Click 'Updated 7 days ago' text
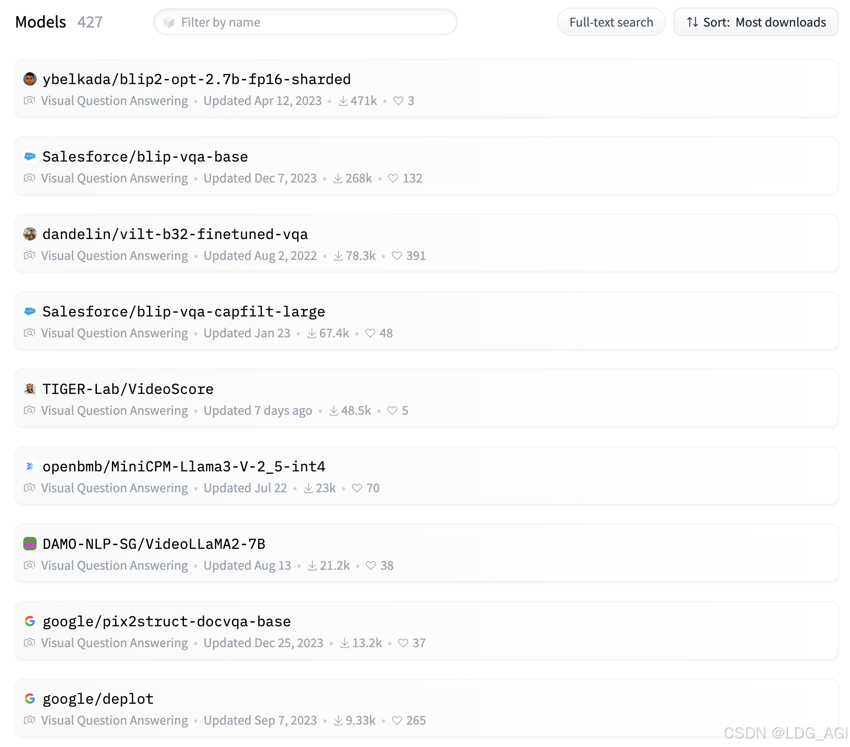 [258, 411]
